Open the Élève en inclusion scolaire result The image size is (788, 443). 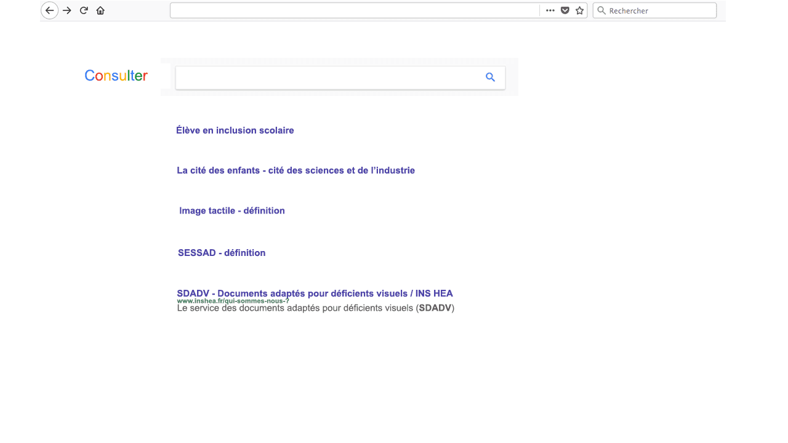(x=235, y=130)
